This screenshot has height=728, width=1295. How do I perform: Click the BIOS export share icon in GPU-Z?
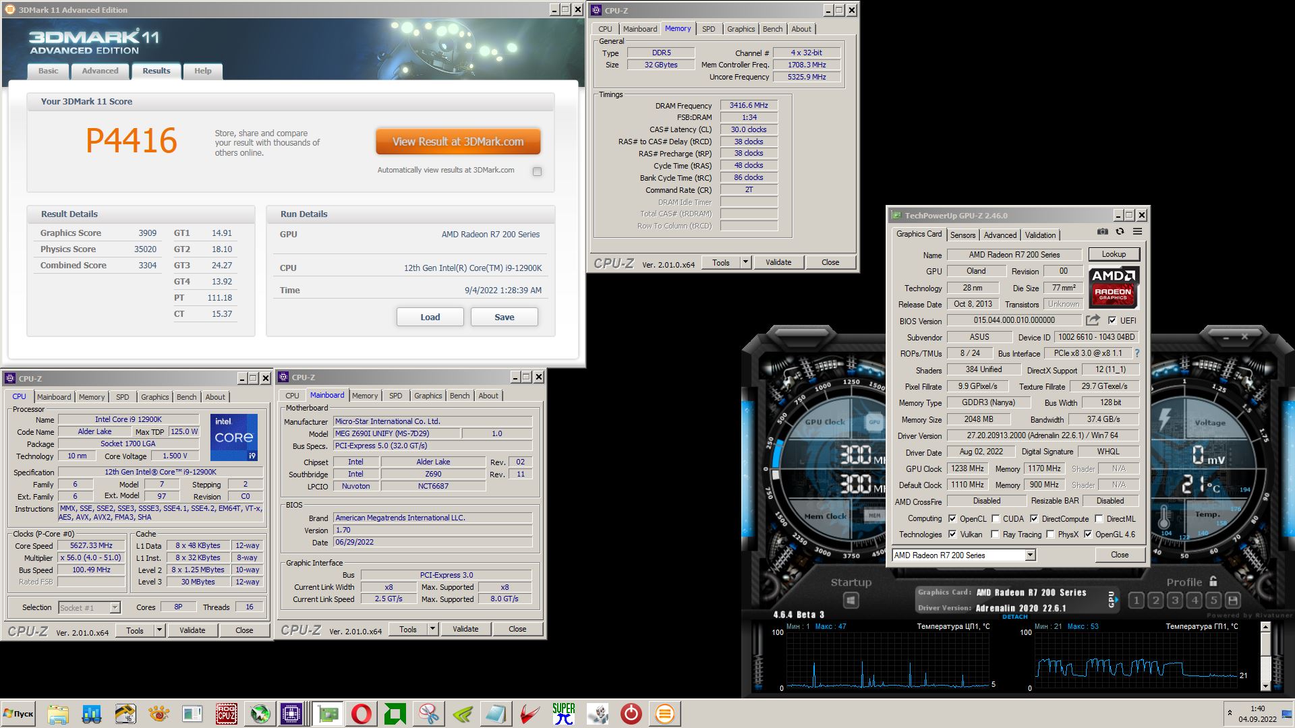click(1093, 320)
